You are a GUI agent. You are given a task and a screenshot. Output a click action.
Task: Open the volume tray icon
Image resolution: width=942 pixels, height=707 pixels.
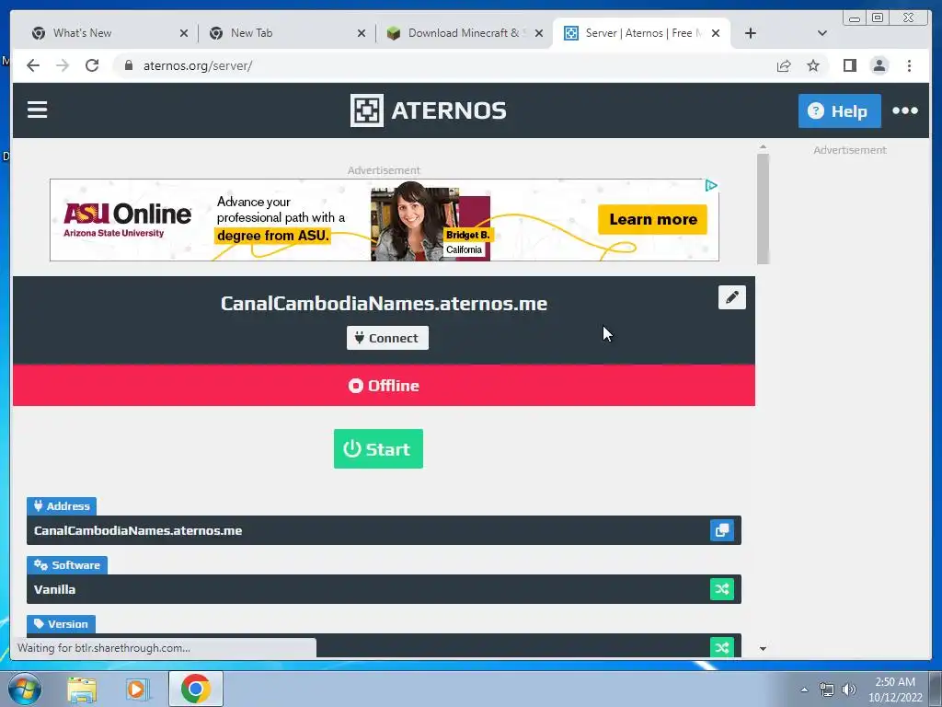click(x=848, y=690)
